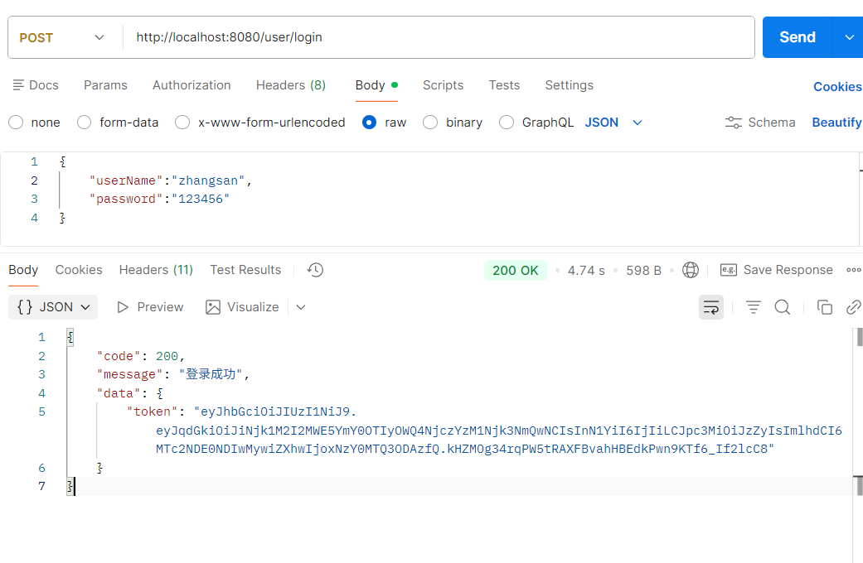Click the "data" key in response

pyautogui.click(x=119, y=393)
